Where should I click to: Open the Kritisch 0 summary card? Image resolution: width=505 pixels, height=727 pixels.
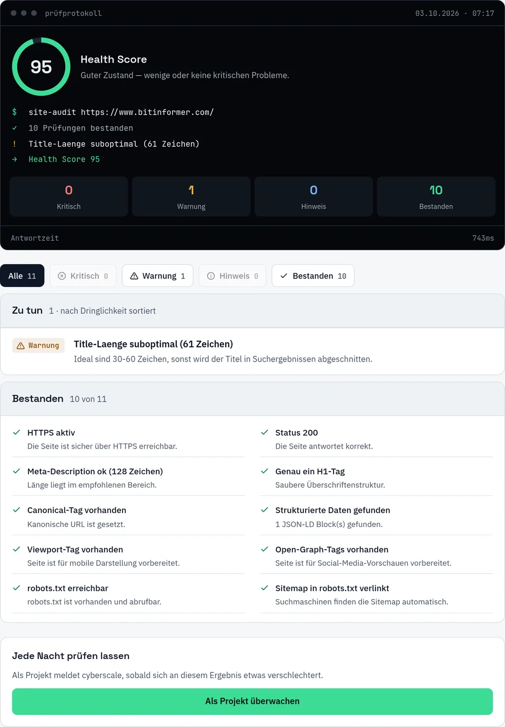[x=69, y=196]
